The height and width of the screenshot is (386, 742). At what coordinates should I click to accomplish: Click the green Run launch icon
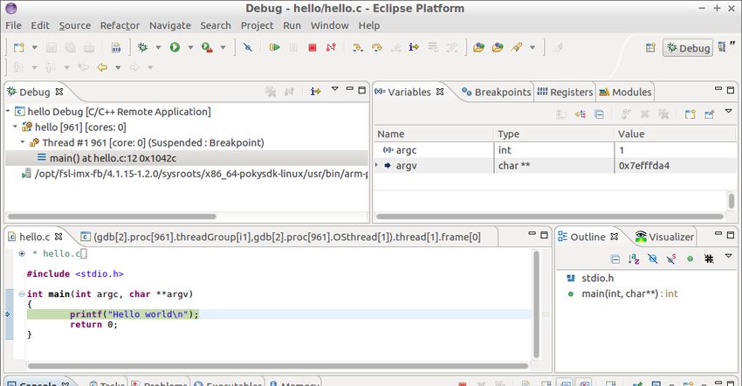coord(175,47)
